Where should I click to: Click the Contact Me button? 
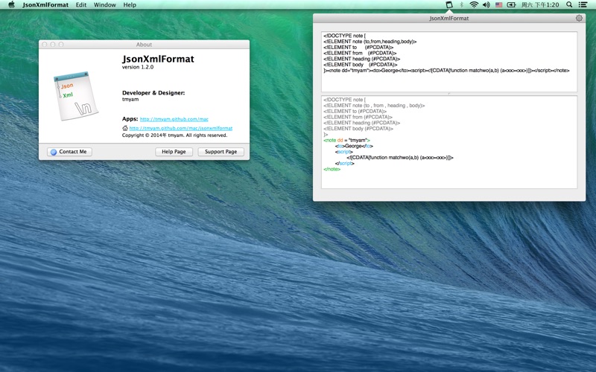point(69,152)
